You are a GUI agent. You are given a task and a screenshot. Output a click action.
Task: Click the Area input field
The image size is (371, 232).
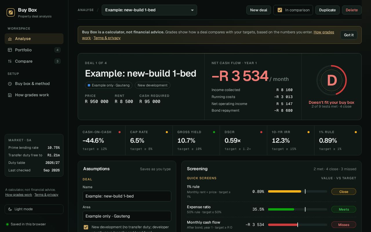[x=127, y=216]
